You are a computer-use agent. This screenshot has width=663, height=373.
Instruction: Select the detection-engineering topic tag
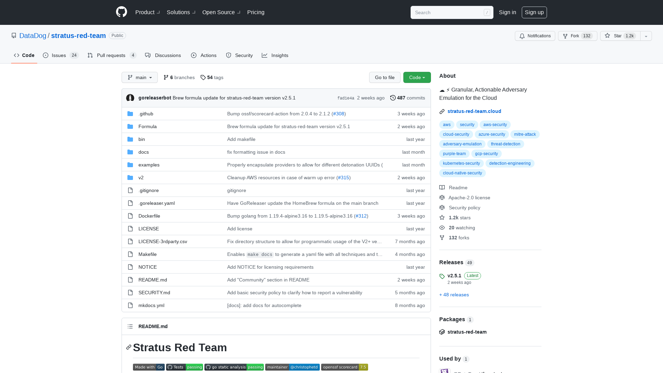click(510, 163)
